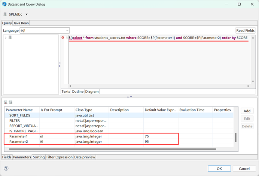Click the second small icon above the parameter table
Image resolution: width=259 pixels, height=176 pixels.
tap(10, 102)
